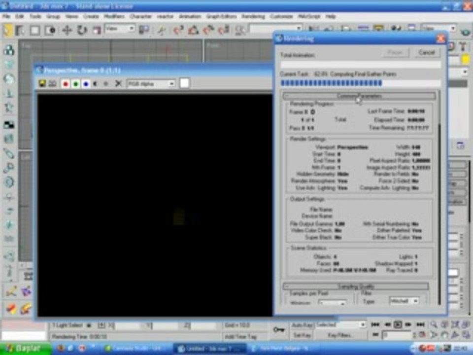Open the RGB Alpha channel dropdown
This screenshot has width=473, height=355.
(x=151, y=84)
